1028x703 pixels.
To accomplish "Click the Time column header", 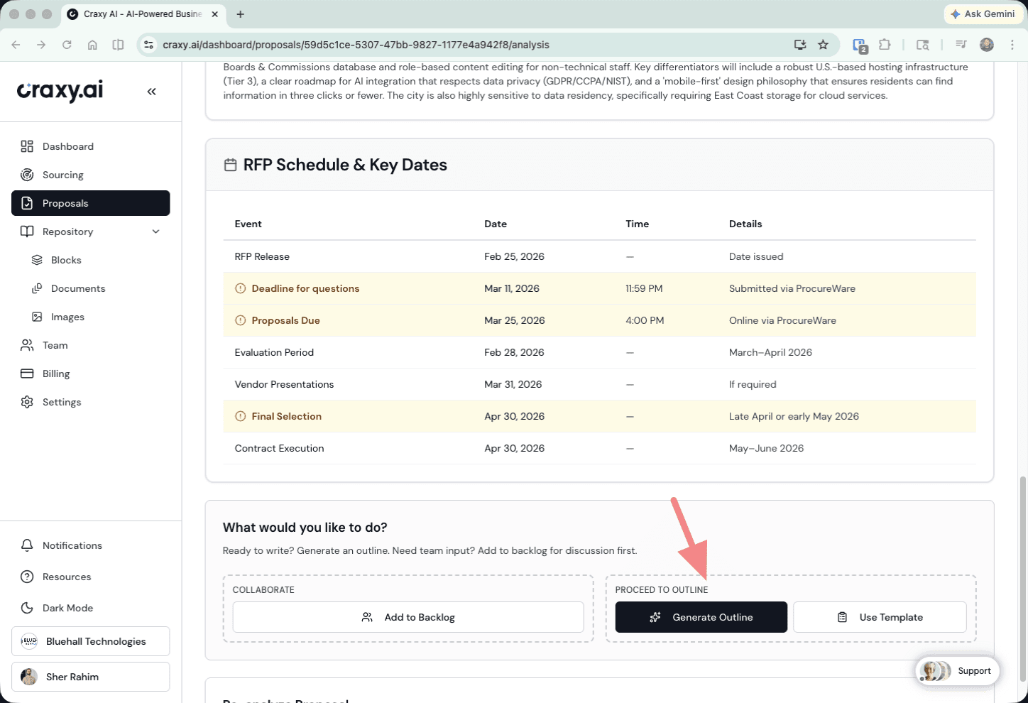I will pyautogui.click(x=637, y=224).
